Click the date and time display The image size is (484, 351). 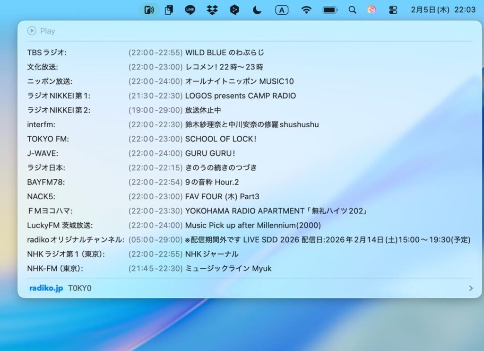tap(443, 10)
